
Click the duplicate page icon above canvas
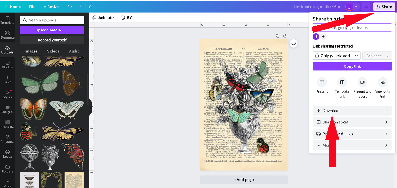click(277, 36)
